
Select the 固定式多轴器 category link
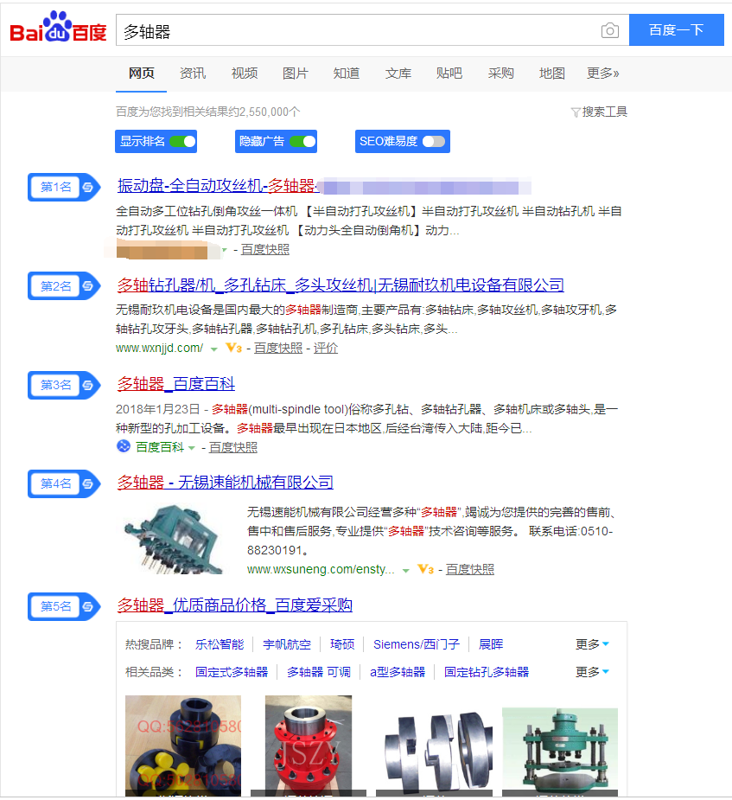232,672
